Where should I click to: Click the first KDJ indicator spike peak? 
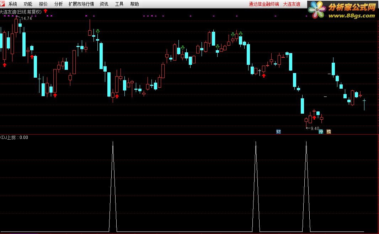113,142
